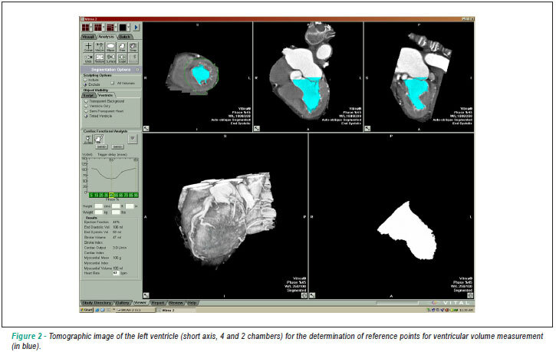Select the first green phase marker
The height and width of the screenshot is (352, 556).
point(91,196)
